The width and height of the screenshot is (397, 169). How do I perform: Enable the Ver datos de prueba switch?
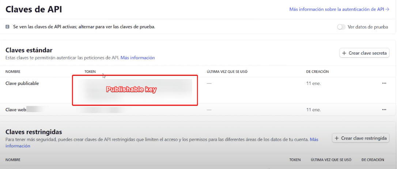[341, 27]
